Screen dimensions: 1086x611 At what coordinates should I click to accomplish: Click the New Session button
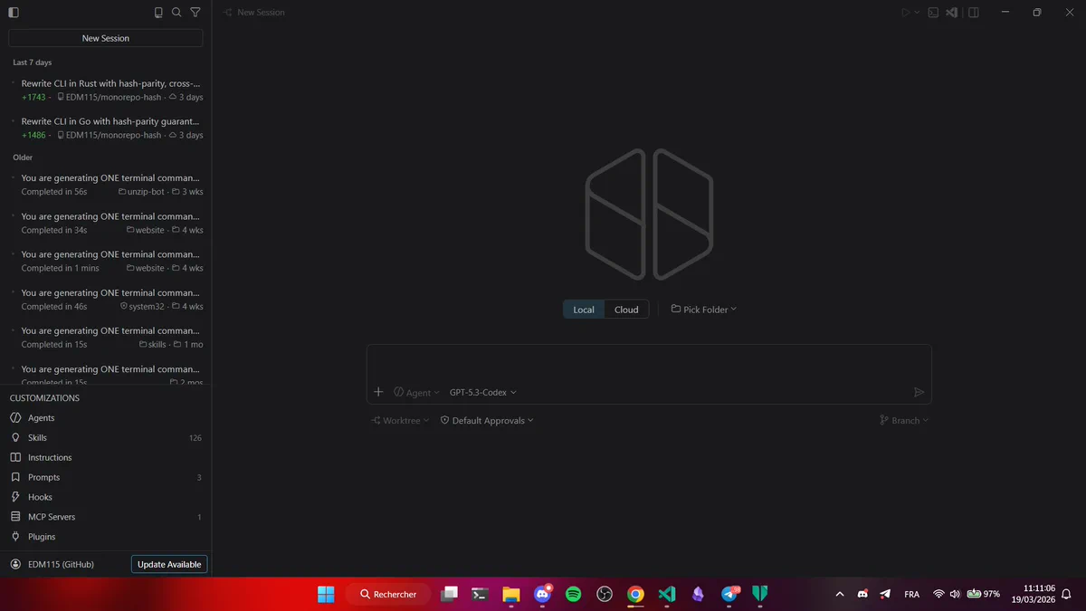click(x=106, y=38)
